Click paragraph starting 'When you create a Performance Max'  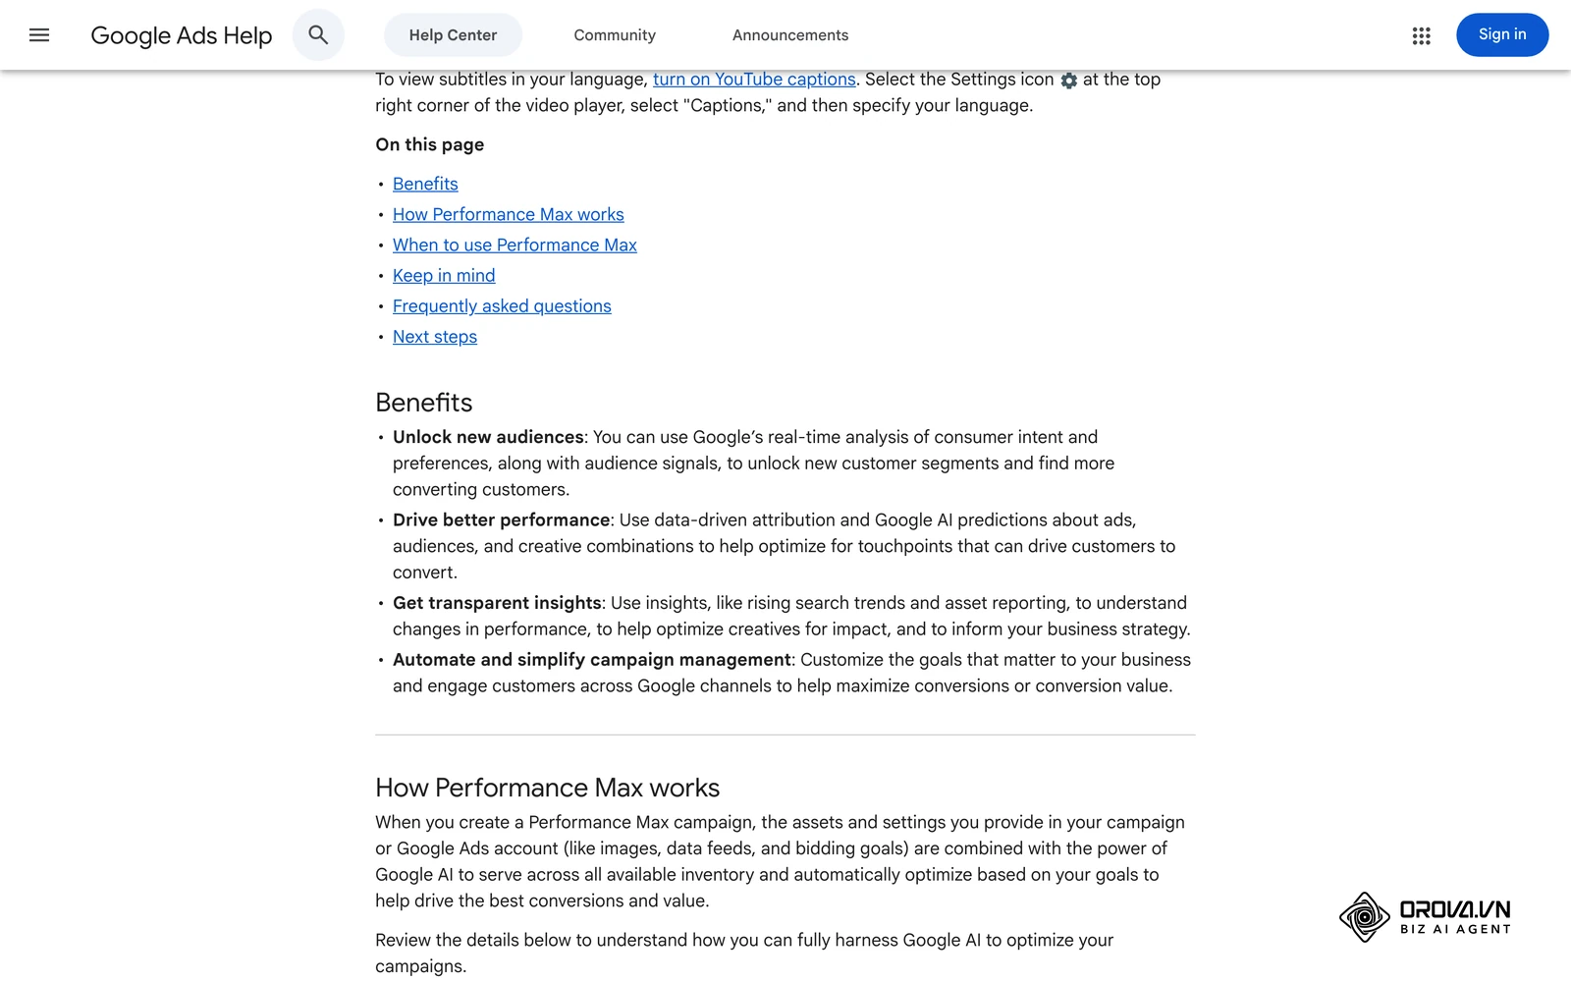pos(781,861)
